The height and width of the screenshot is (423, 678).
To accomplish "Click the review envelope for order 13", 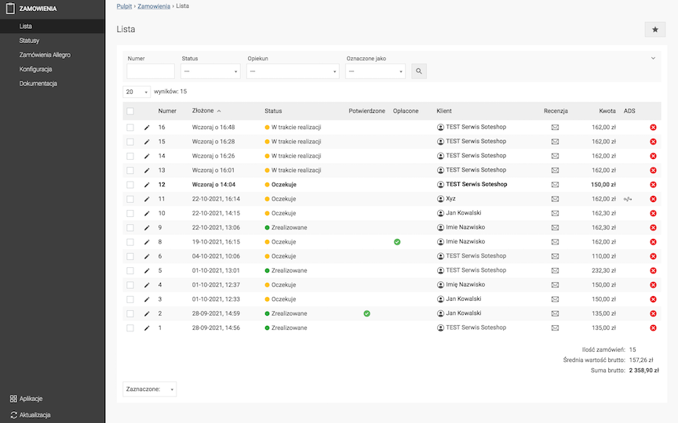I will [x=555, y=170].
